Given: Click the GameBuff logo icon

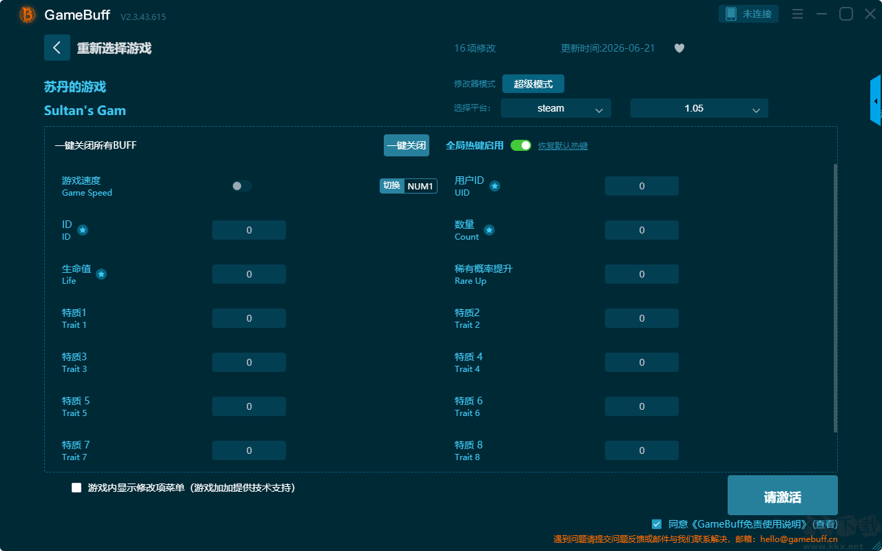Looking at the screenshot, I should pyautogui.click(x=28, y=14).
